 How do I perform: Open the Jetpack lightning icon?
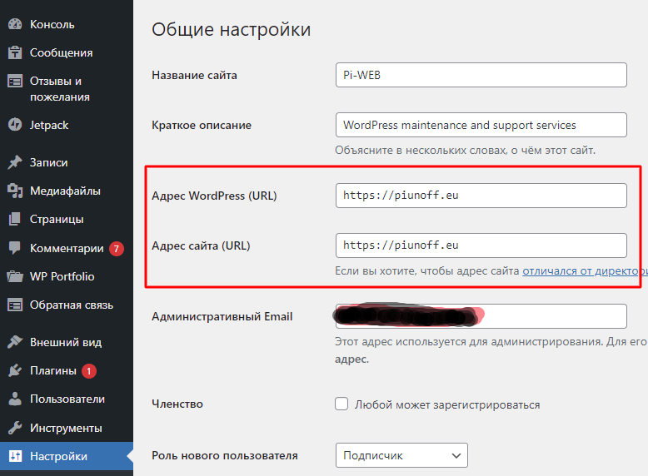coord(15,125)
